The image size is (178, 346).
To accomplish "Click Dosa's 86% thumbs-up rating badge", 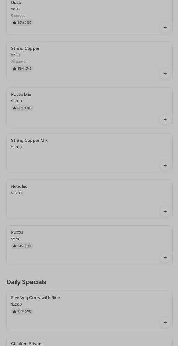I will [22, 23].
